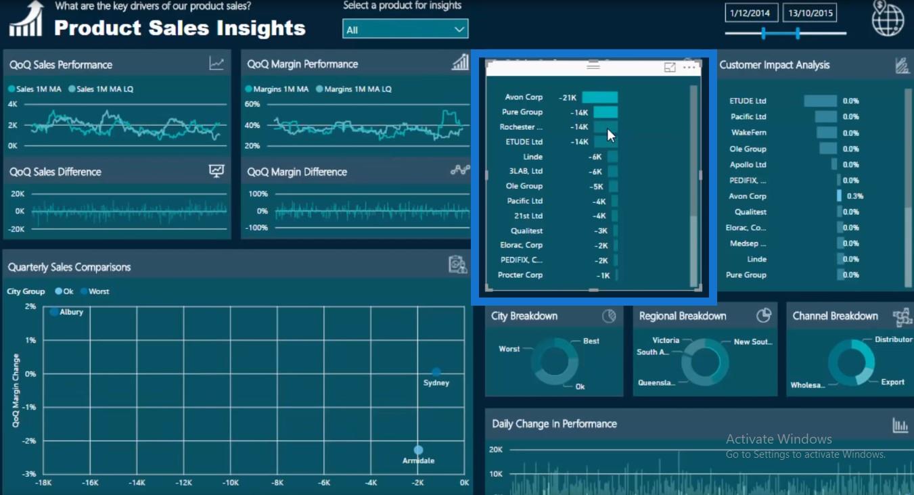Click the line chart icon in QoQ Sales Performance
This screenshot has height=495, width=914.
pyautogui.click(x=216, y=64)
